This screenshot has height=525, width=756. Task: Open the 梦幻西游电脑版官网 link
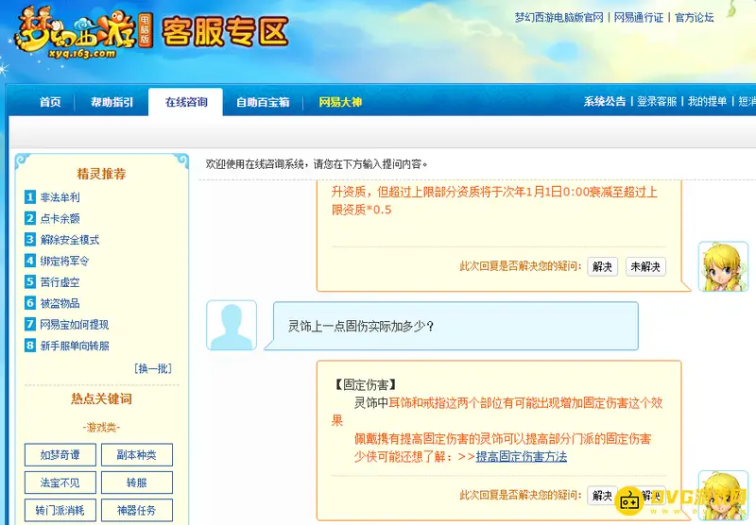pyautogui.click(x=558, y=18)
